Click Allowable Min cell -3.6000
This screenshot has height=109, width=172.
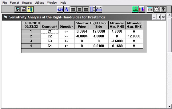(x=117, y=41)
